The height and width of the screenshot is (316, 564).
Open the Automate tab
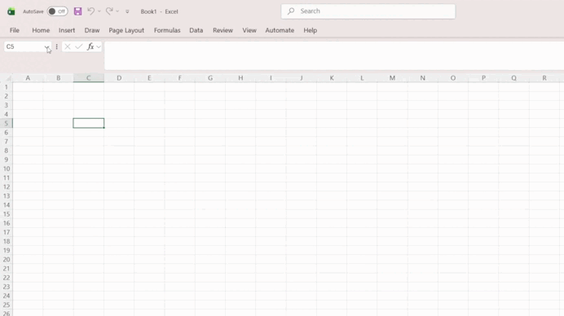click(280, 30)
